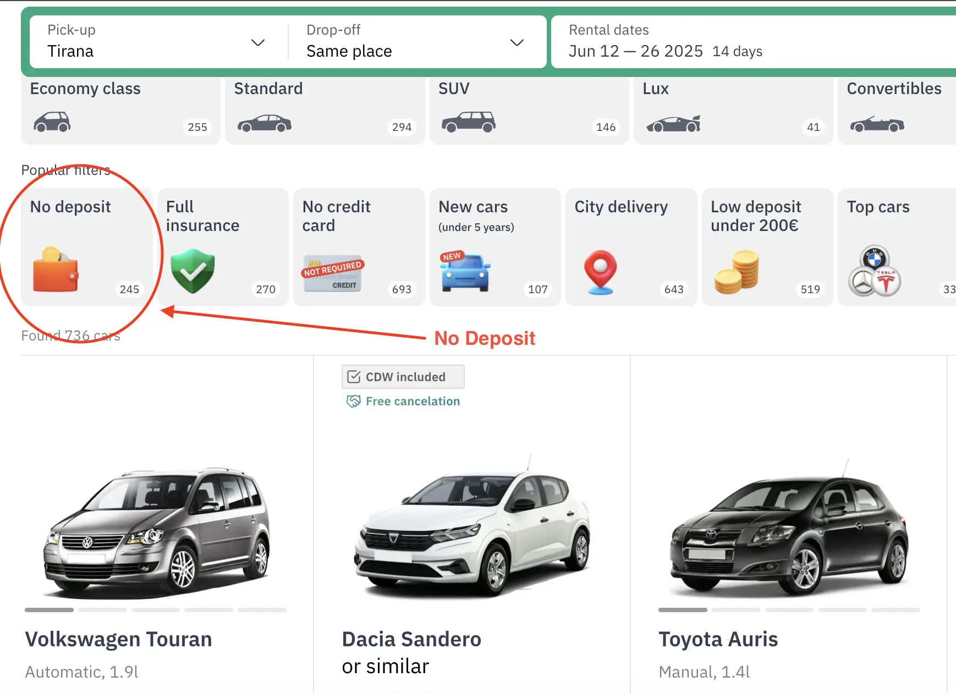Click the 294 count on Standard

(402, 127)
